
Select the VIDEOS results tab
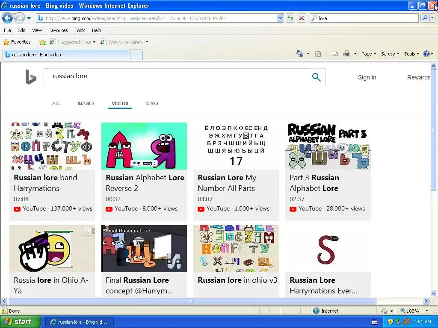pyautogui.click(x=120, y=103)
